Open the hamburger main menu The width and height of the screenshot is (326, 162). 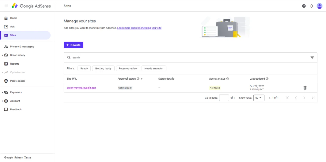click(x=6, y=6)
